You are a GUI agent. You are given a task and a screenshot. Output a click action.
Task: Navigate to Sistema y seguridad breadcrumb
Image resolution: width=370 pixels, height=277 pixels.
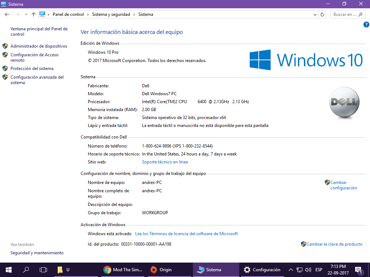point(111,14)
